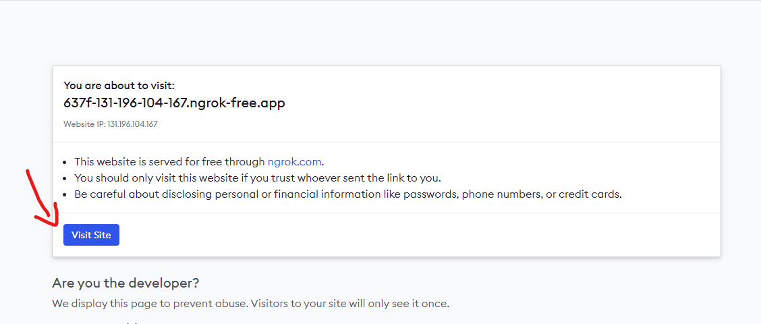Viewport: 761px width, 324px height.
Task: Click the Website IP 131.196.104.167 line
Action: coord(111,124)
